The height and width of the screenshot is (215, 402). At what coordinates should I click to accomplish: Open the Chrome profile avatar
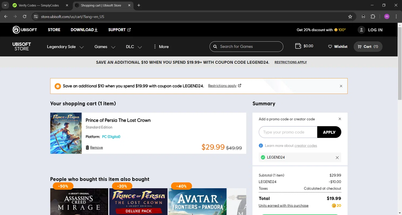[x=387, y=17]
